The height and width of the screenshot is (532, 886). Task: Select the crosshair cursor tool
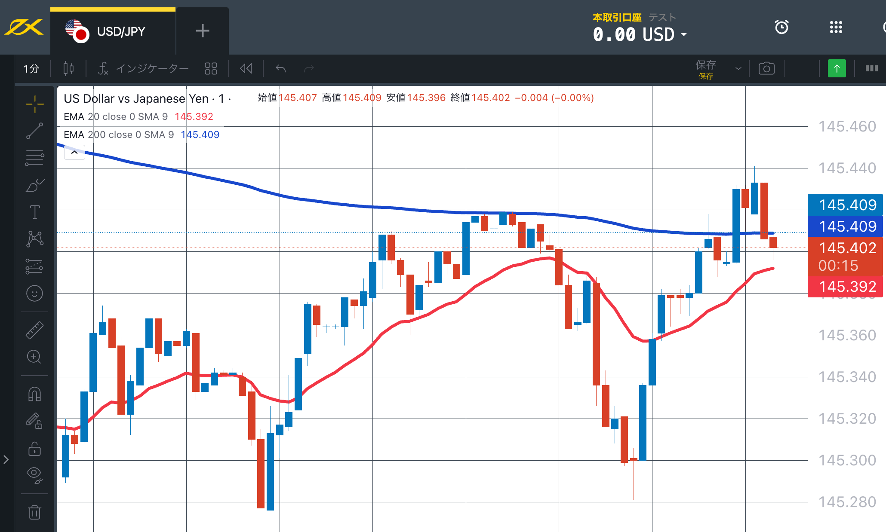click(34, 104)
